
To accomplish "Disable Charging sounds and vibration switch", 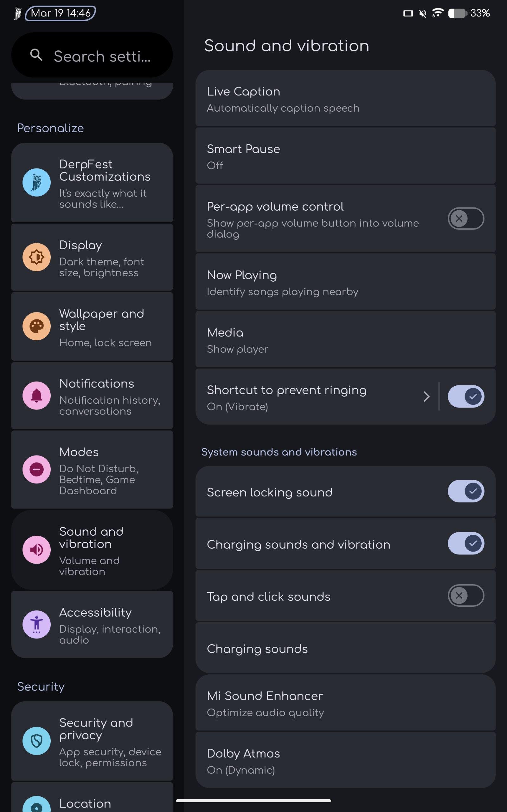I will coord(466,543).
